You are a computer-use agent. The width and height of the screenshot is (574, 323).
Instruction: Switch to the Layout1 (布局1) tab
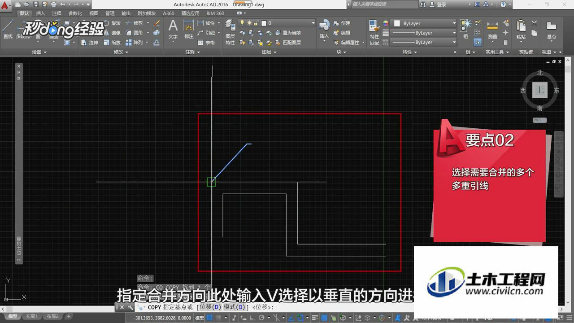pyautogui.click(x=32, y=316)
